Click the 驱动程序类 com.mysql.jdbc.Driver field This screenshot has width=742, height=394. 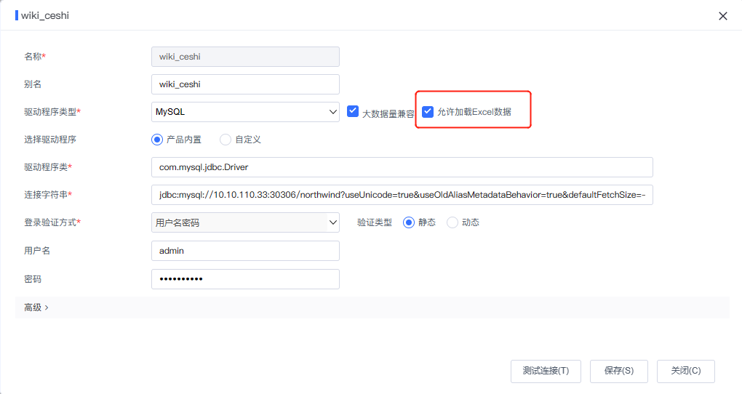coord(402,167)
